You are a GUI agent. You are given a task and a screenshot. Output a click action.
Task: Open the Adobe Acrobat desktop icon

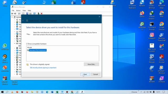[x=162, y=58]
